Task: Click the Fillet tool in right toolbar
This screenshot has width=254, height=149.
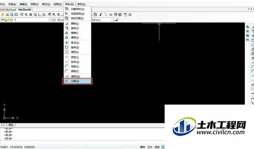Action: tap(252, 71)
